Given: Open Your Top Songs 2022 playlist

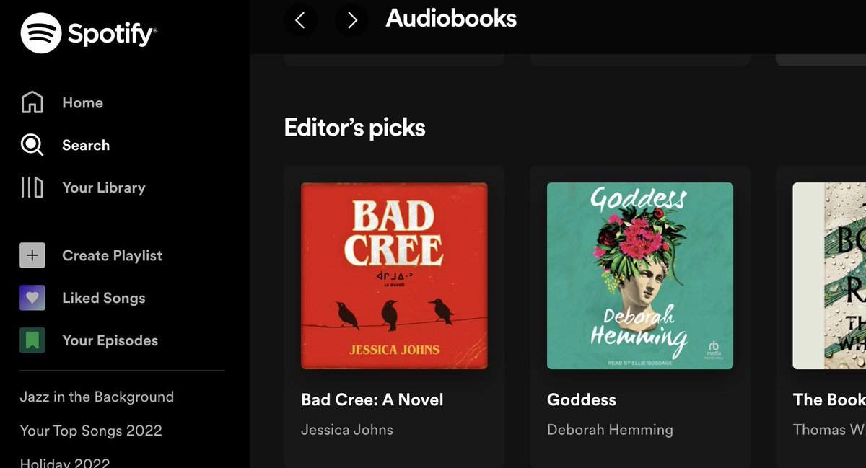Looking at the screenshot, I should coord(91,431).
